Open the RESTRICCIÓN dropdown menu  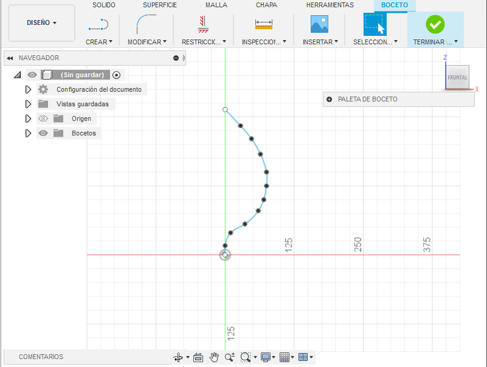click(204, 42)
